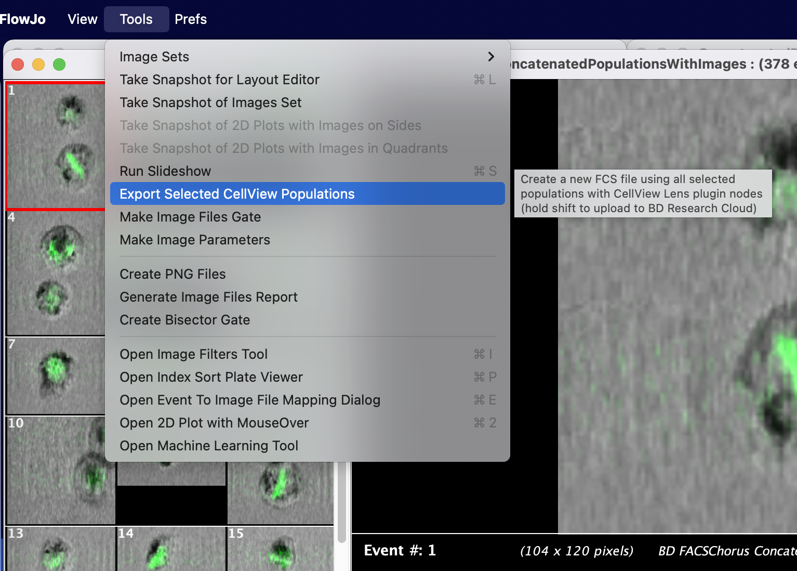797x571 pixels.
Task: Open the View menu in menu bar
Action: click(x=82, y=19)
